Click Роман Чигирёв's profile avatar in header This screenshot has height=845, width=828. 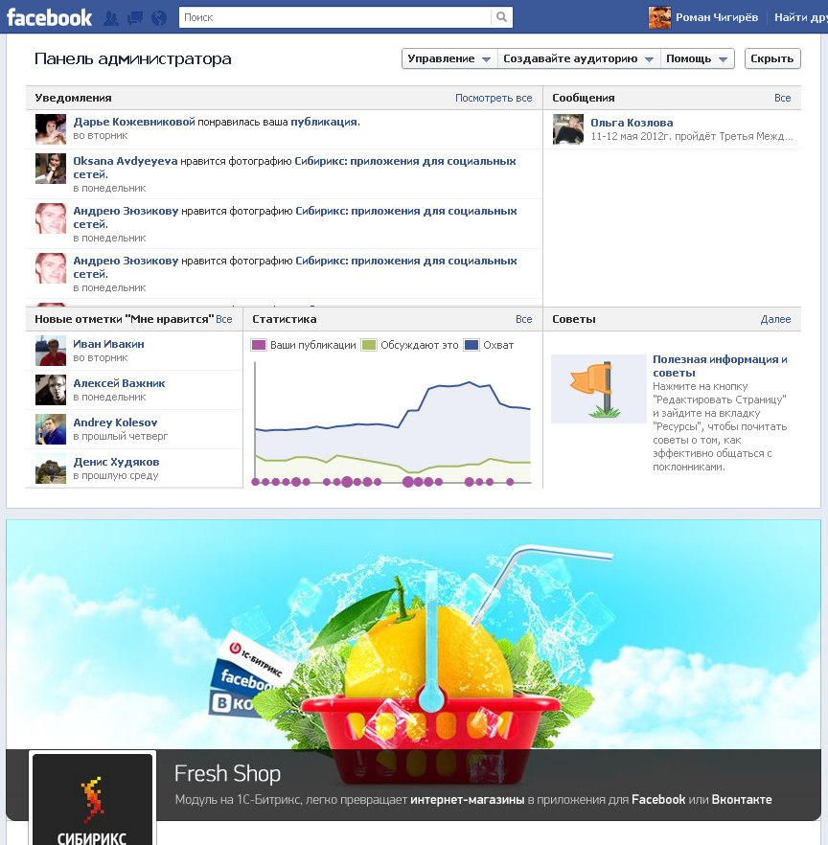coord(659,18)
